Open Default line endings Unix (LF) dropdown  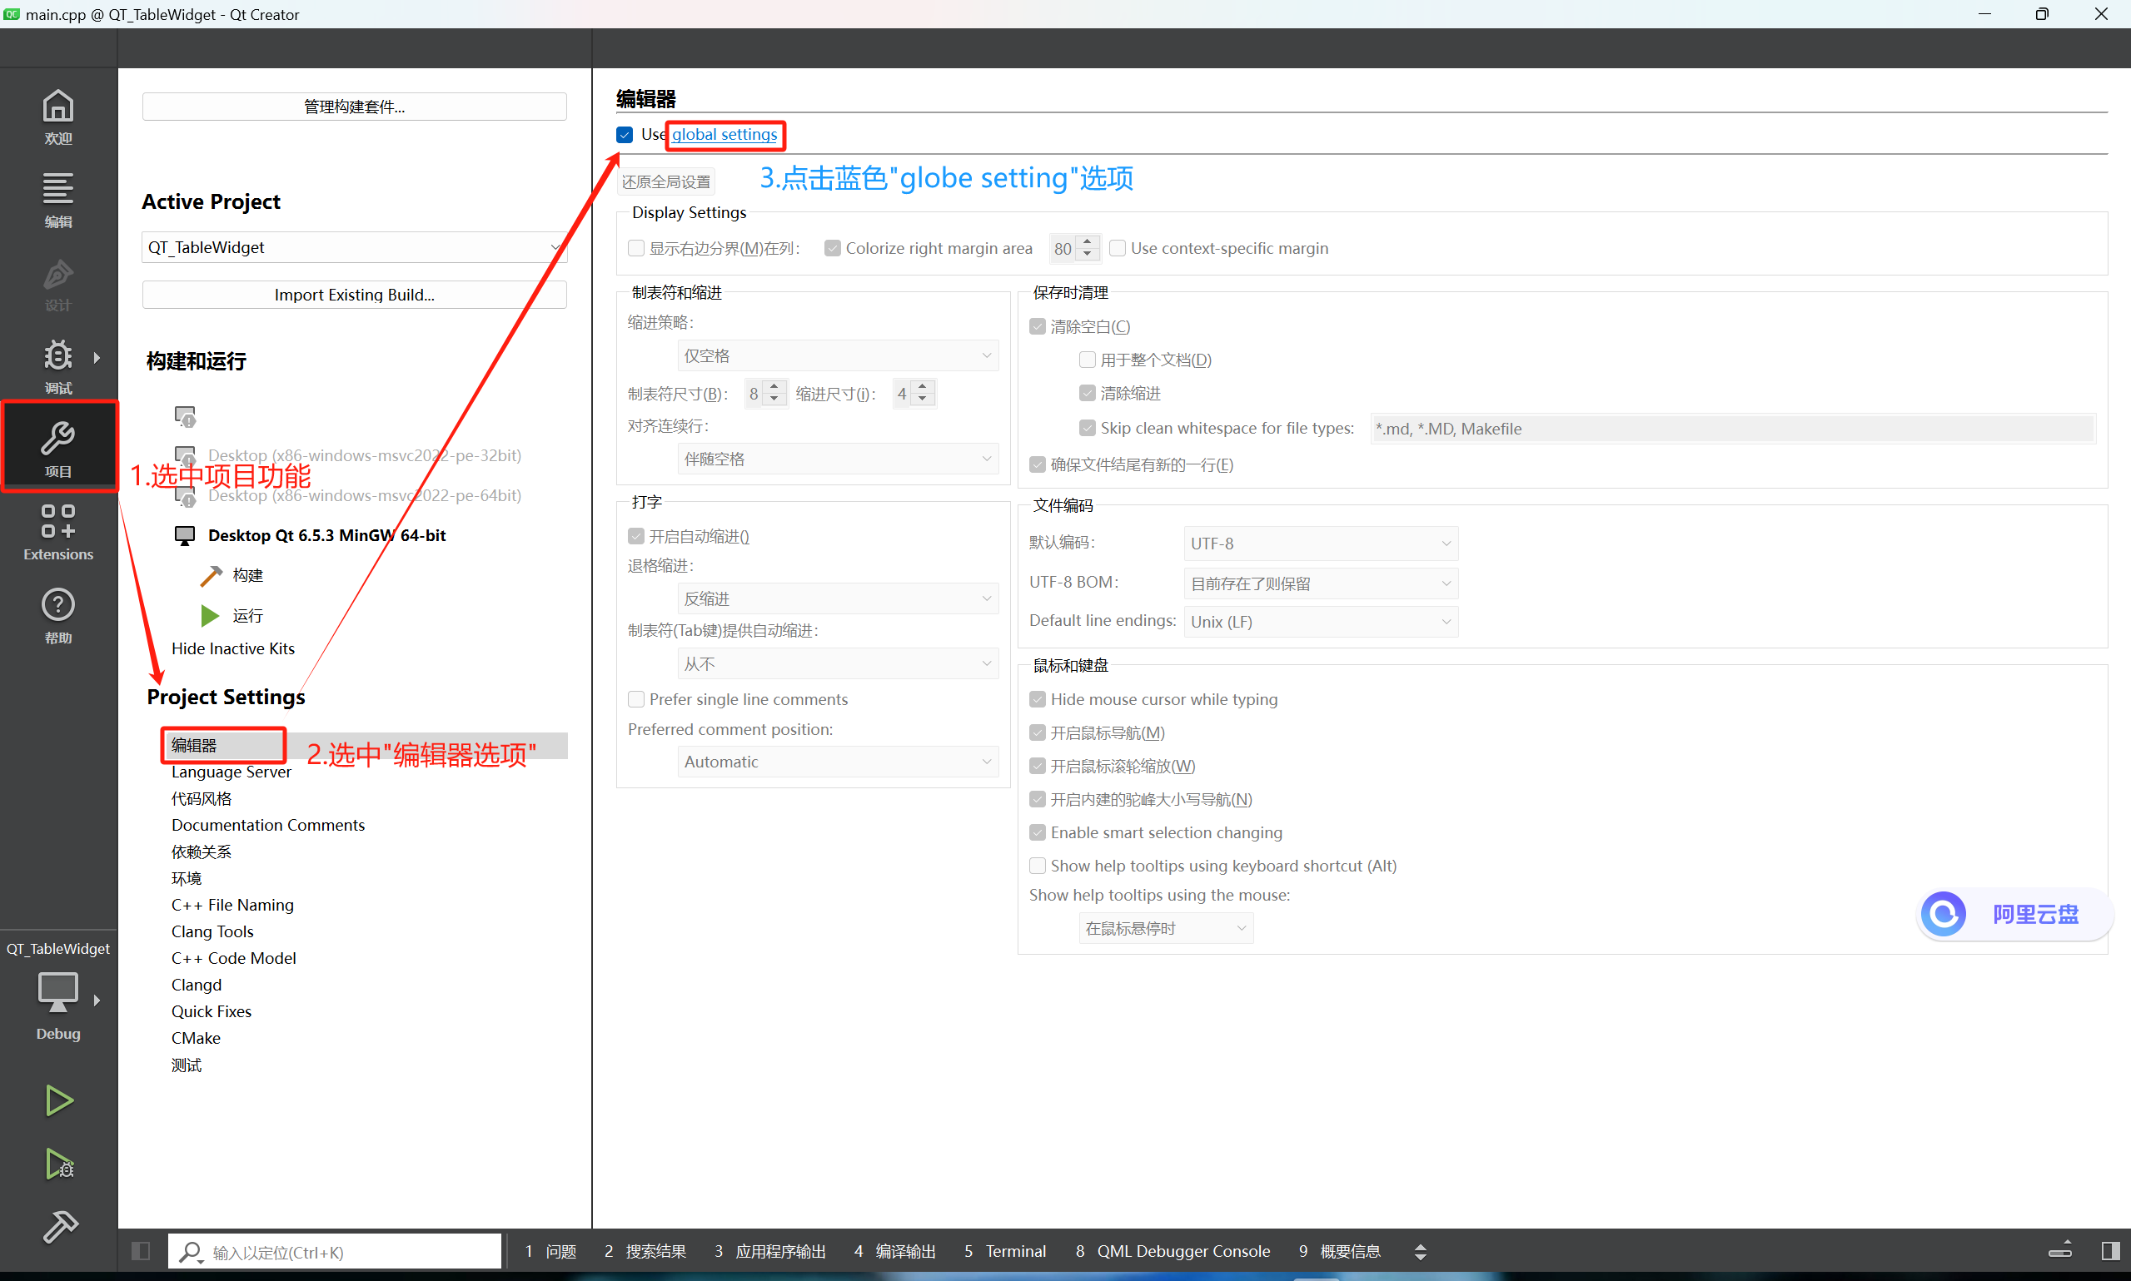pyautogui.click(x=1320, y=622)
